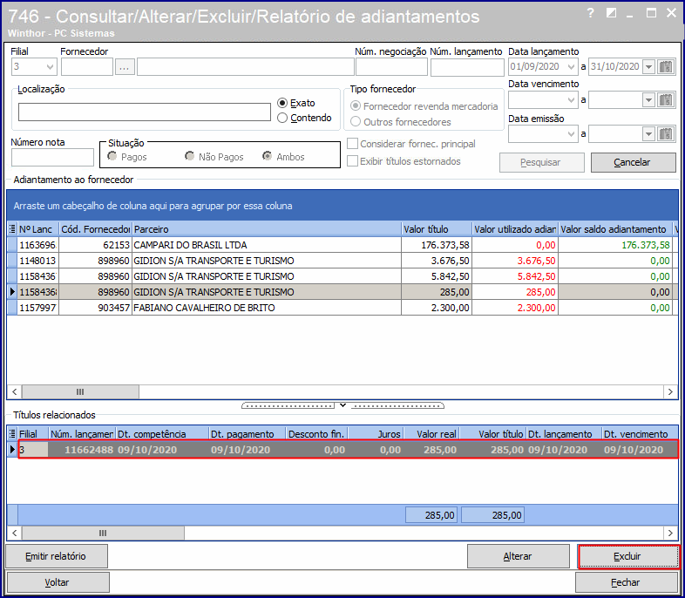Open the help question mark icon

[x=591, y=13]
